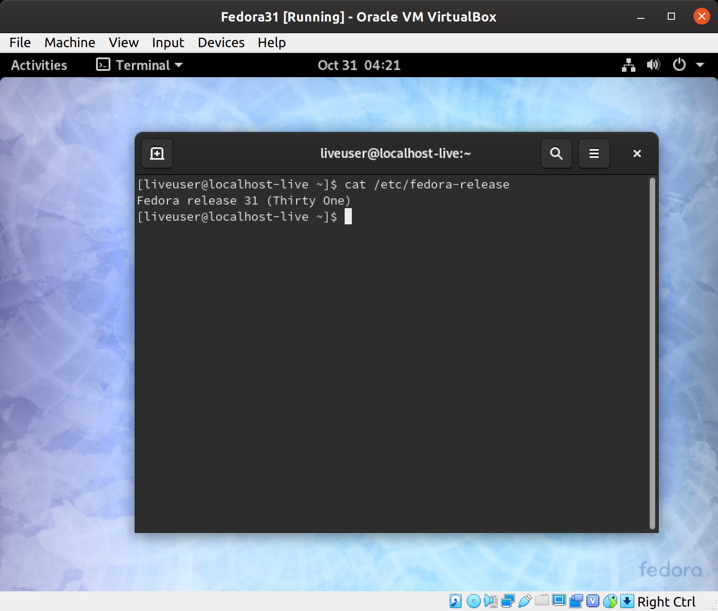Open a new terminal tab with plus icon

[157, 153]
